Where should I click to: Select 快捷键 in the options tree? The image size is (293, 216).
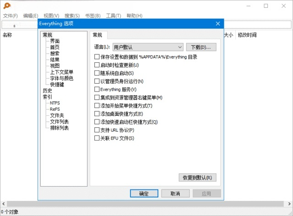57,84
